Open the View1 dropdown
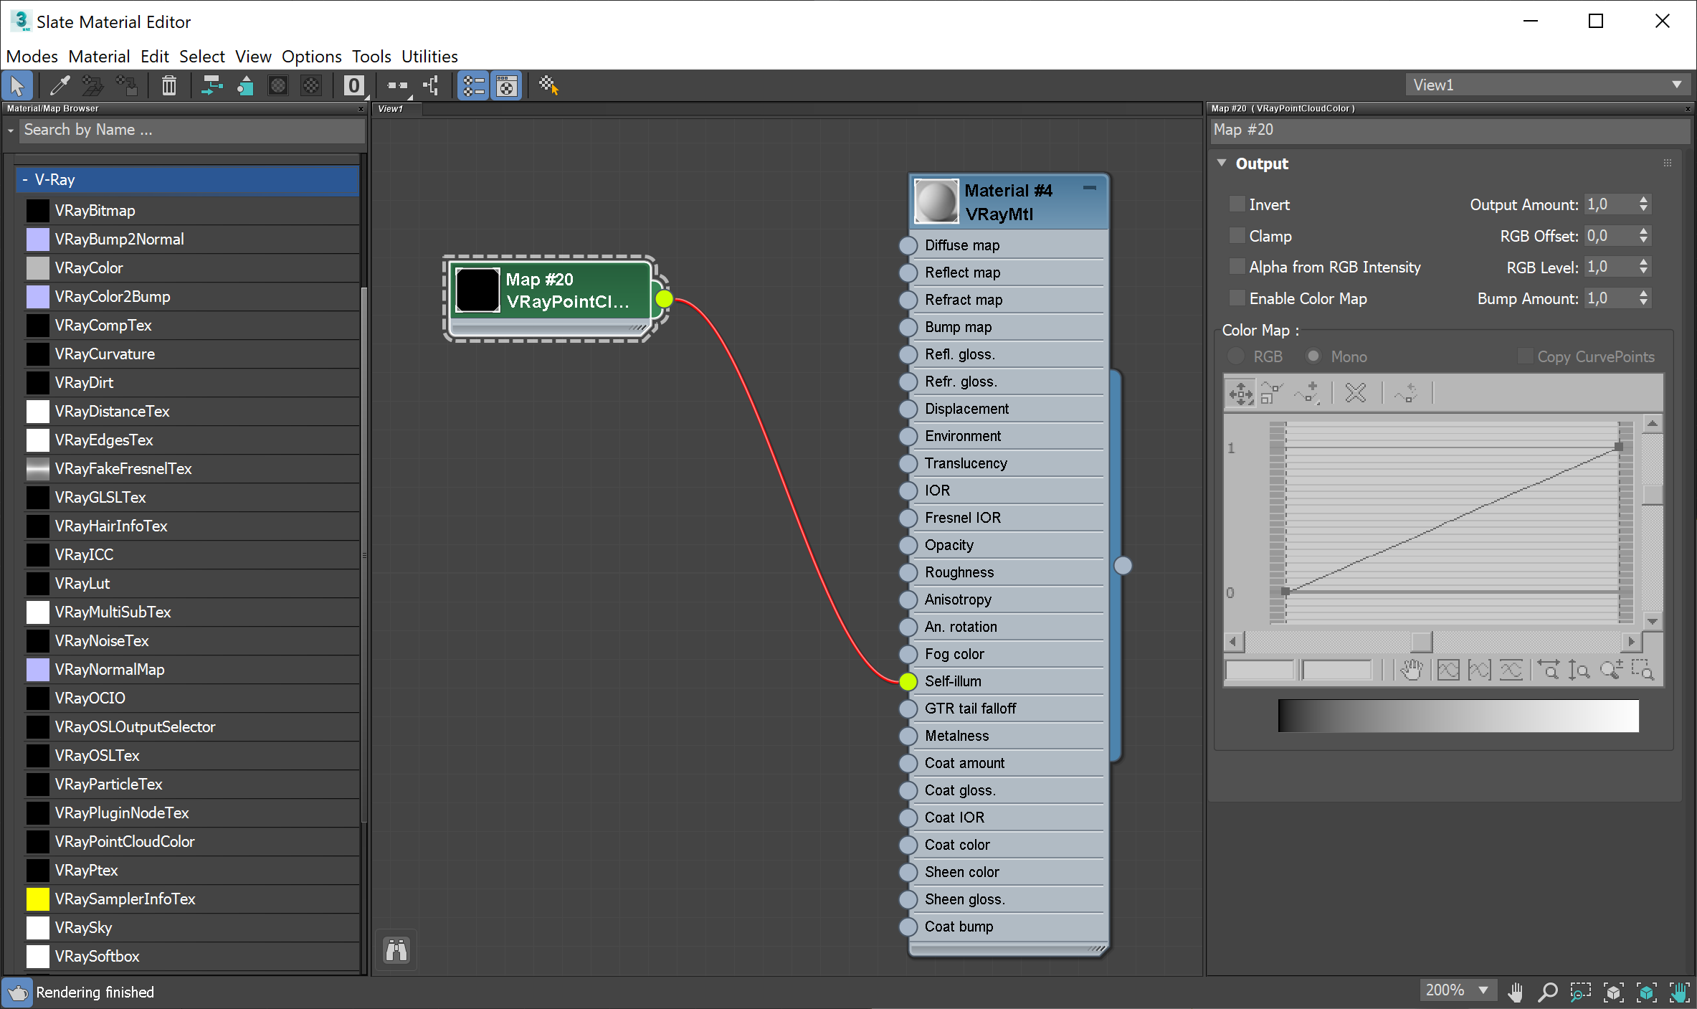This screenshot has height=1009, width=1697. tap(1677, 85)
